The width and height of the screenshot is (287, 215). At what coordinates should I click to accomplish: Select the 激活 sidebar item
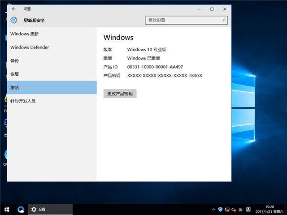pos(52,87)
